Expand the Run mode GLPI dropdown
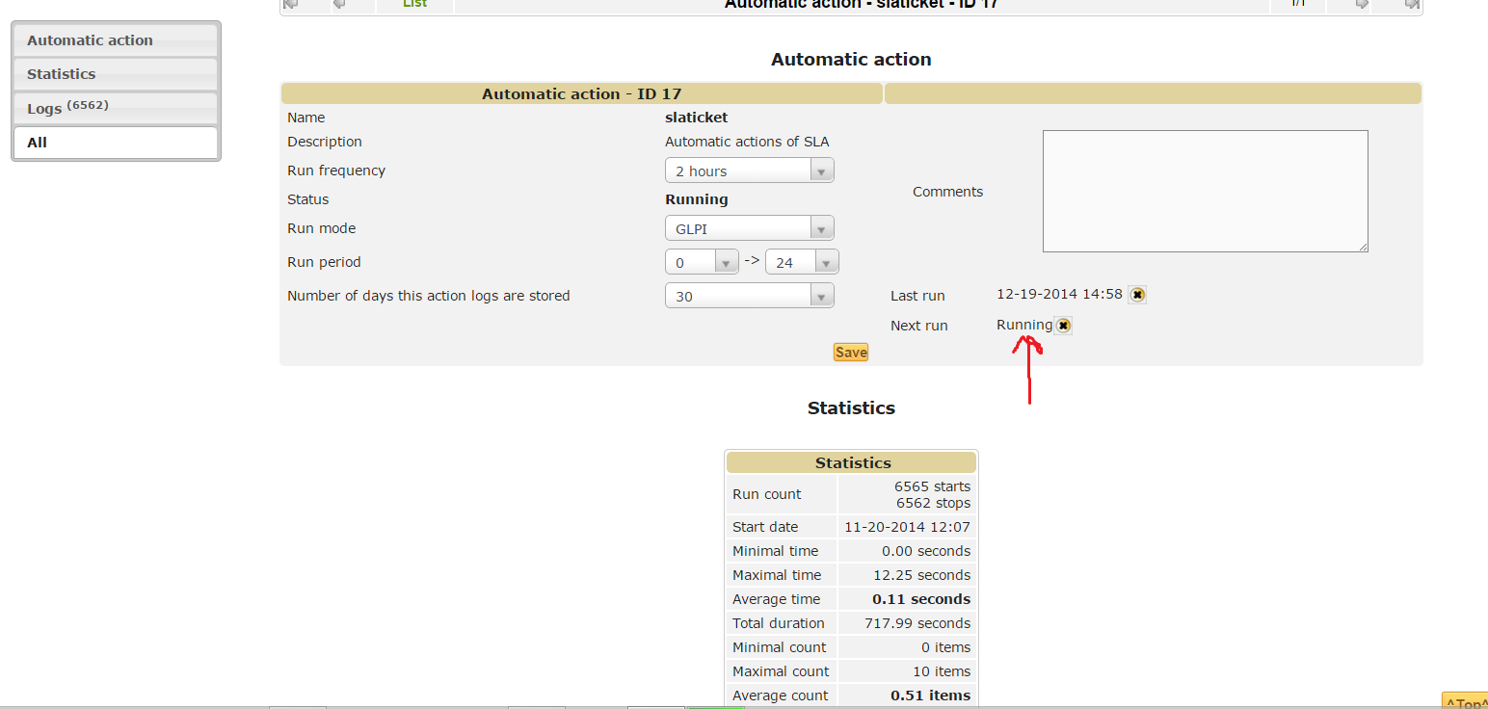The image size is (1488, 709). point(749,228)
